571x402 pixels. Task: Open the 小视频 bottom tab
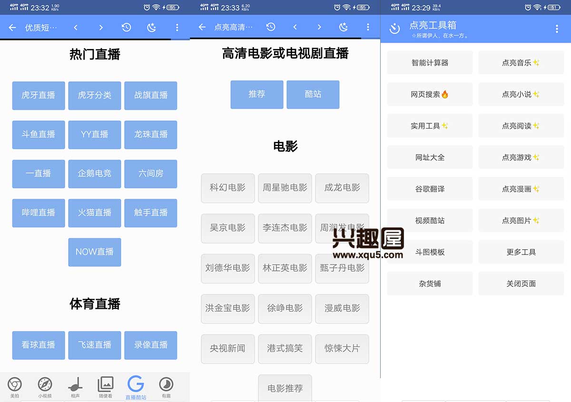point(45,387)
